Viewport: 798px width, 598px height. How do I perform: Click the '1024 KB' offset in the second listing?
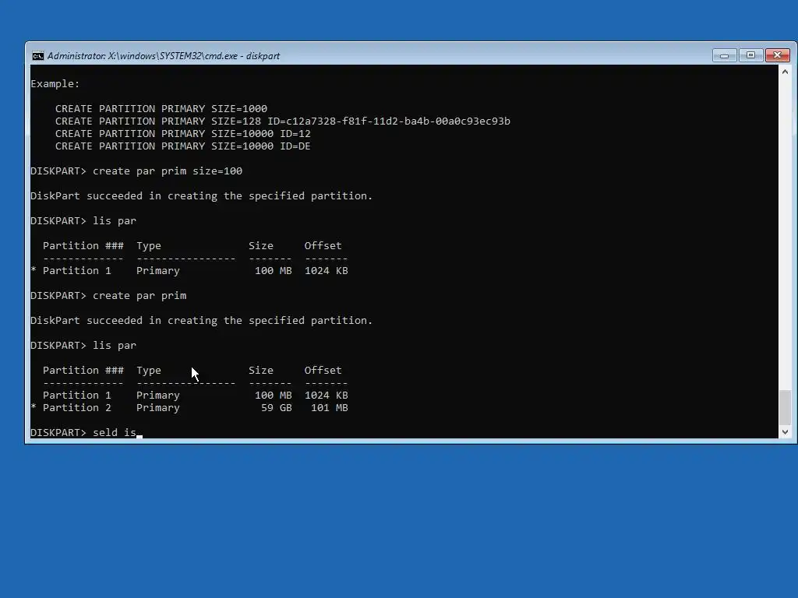pos(327,395)
